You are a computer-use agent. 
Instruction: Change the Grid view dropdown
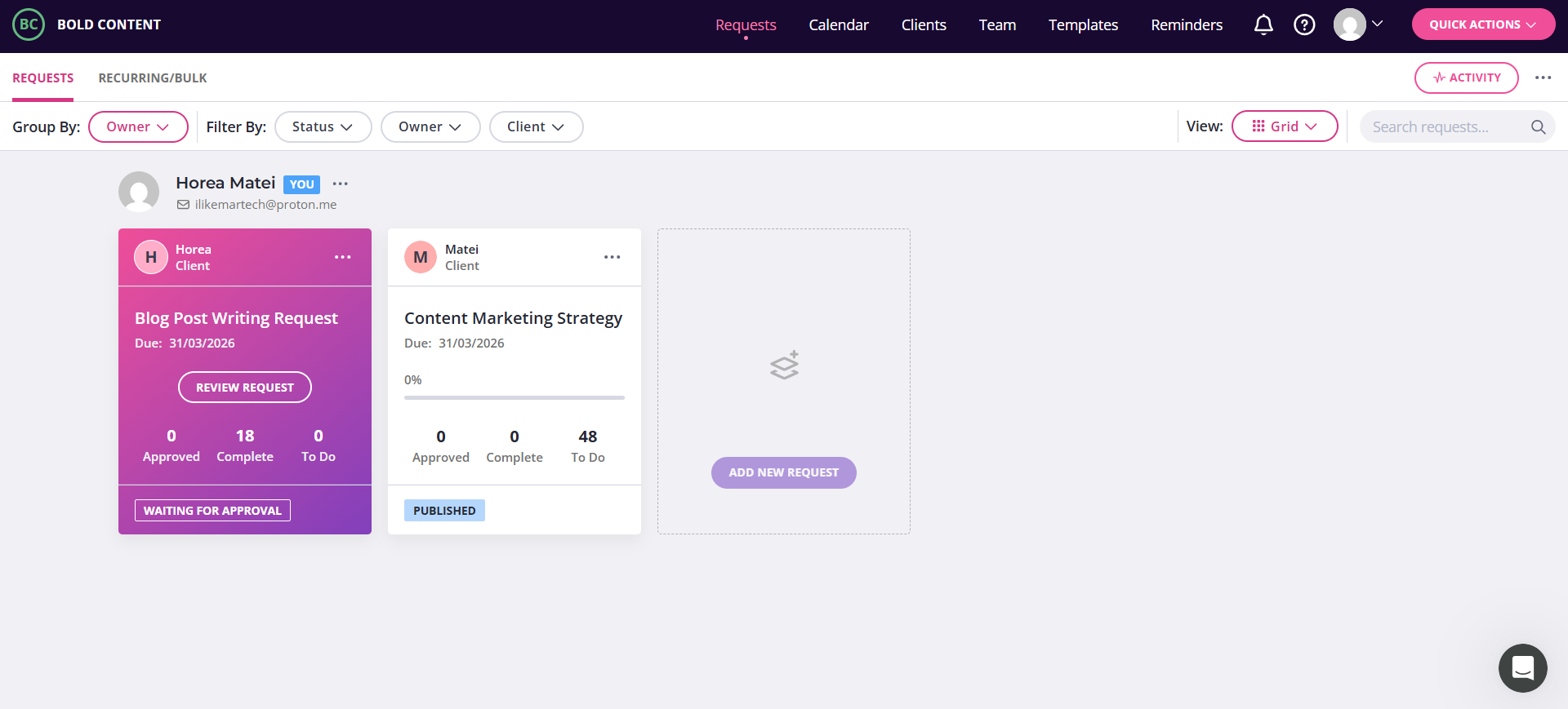1285,126
